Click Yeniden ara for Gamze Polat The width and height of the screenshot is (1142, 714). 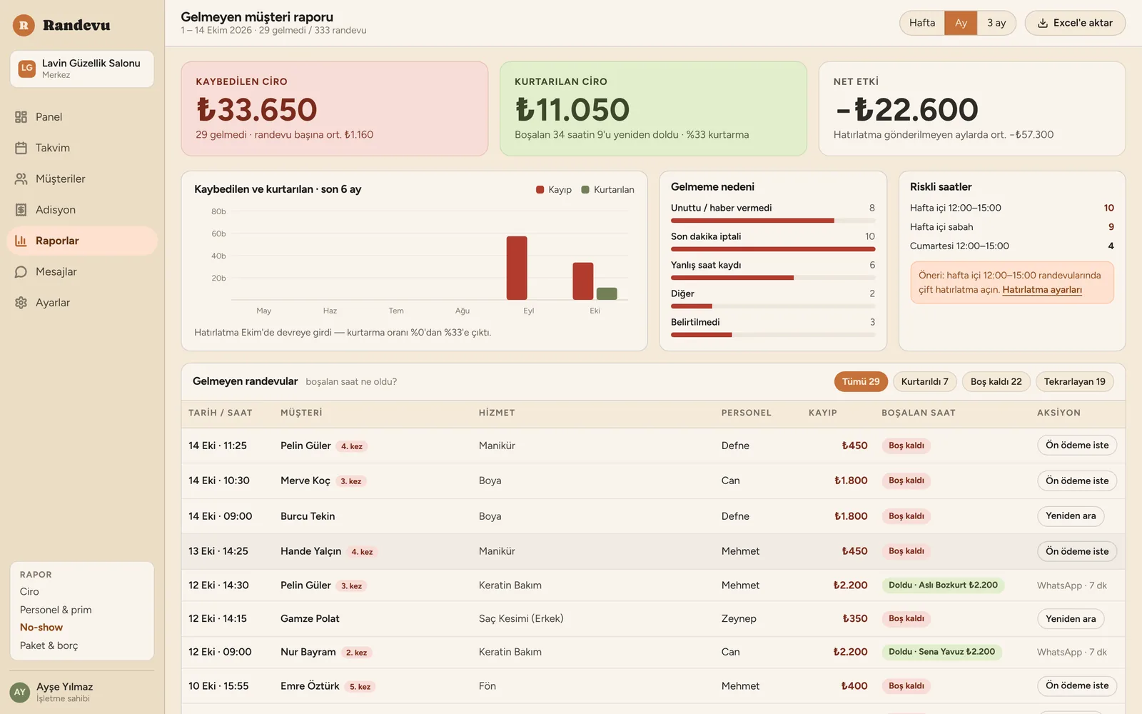point(1071,619)
